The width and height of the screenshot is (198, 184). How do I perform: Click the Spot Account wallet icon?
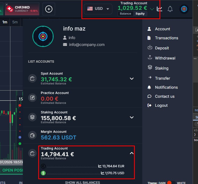coord(32,79)
